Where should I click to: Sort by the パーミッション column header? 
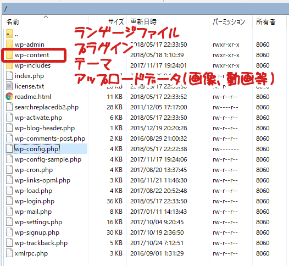point(229,22)
